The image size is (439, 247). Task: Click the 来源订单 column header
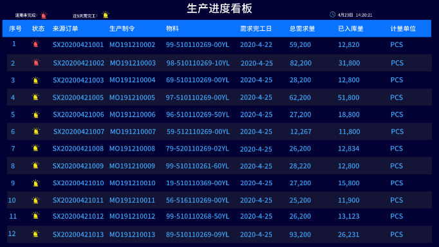click(65, 28)
